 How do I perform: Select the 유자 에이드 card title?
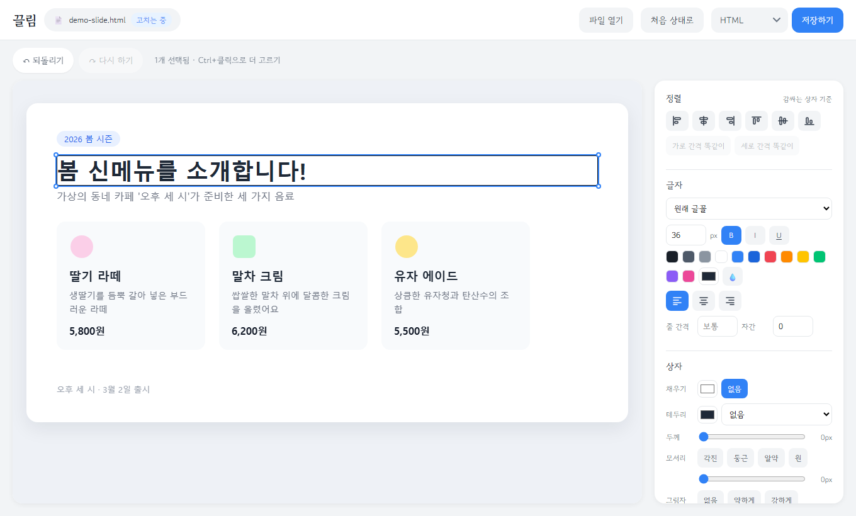pos(426,276)
